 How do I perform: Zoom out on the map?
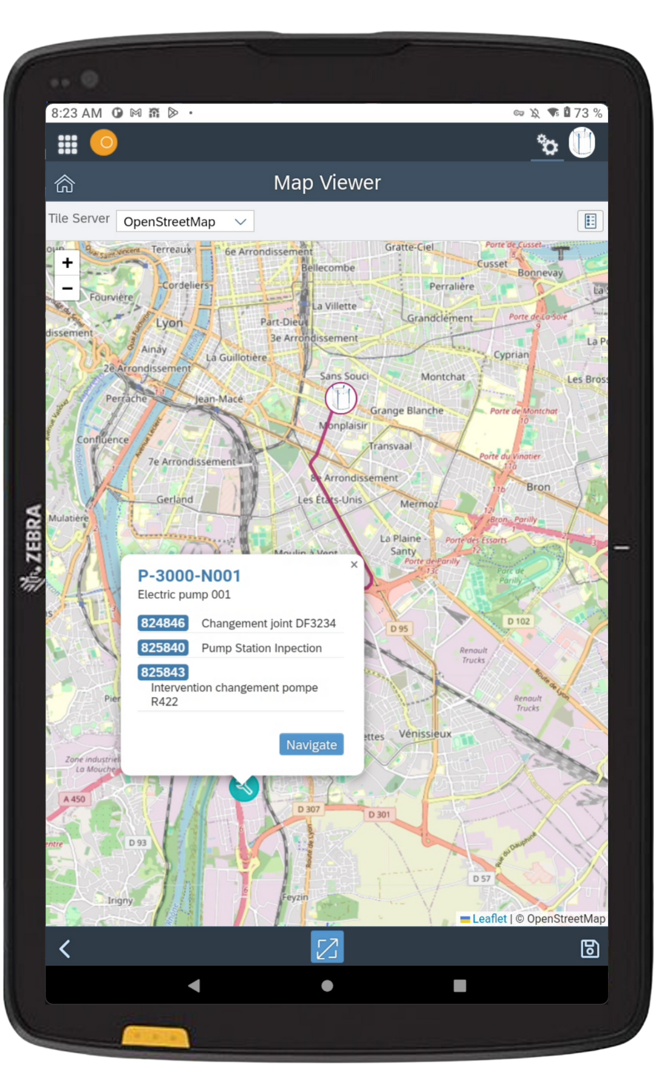click(67, 288)
